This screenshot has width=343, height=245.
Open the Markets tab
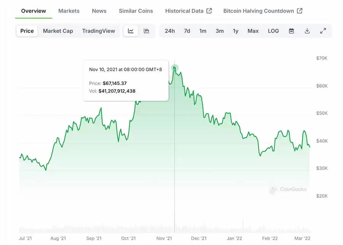pos(69,11)
